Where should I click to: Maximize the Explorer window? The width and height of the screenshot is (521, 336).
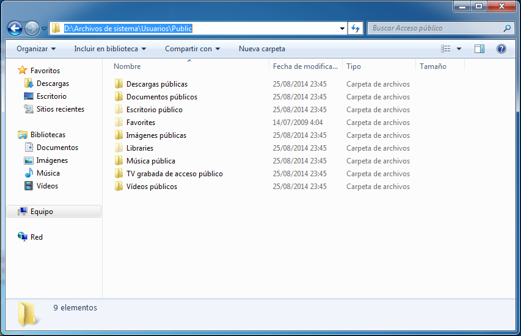click(x=478, y=6)
